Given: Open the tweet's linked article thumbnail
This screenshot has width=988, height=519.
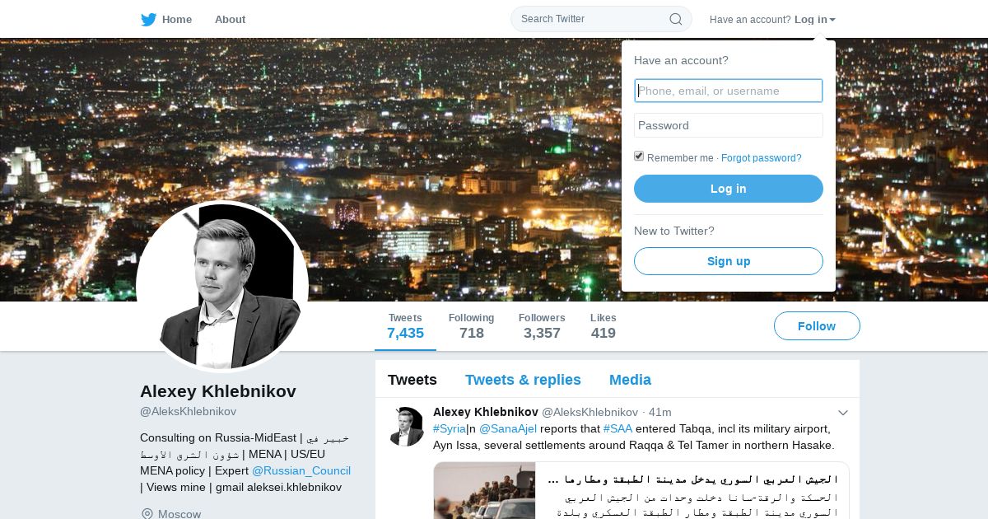Looking at the screenshot, I should coord(484,491).
